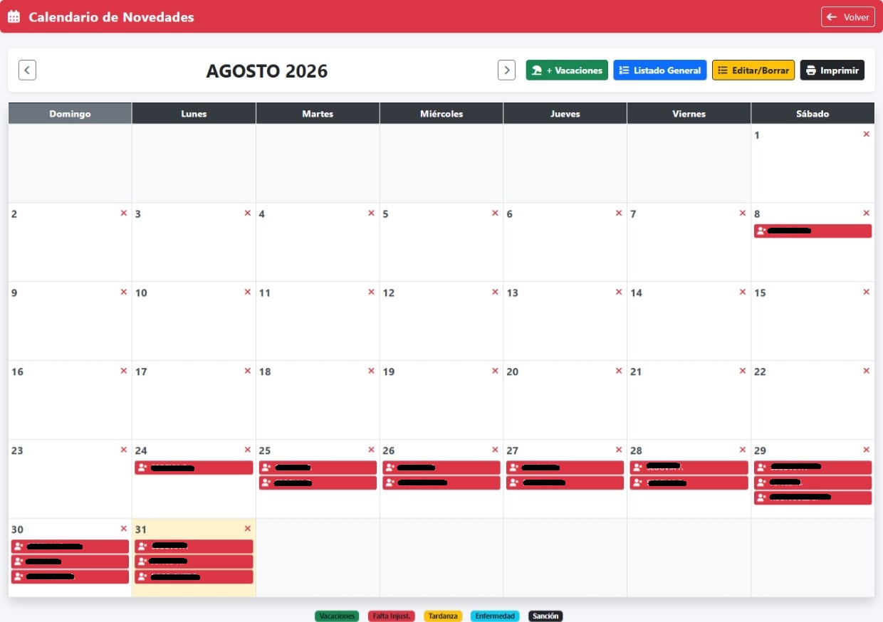Click the blue Enfermedad legend badge
Screen dimensions: 883x622
[495, 616]
